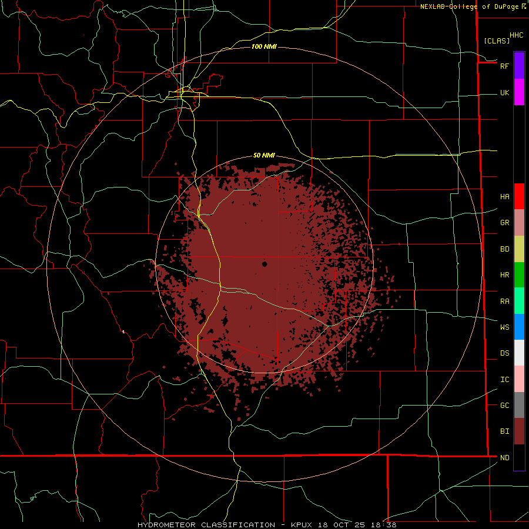Click the GC legend label
This screenshot has height=529, width=529.
504,406
